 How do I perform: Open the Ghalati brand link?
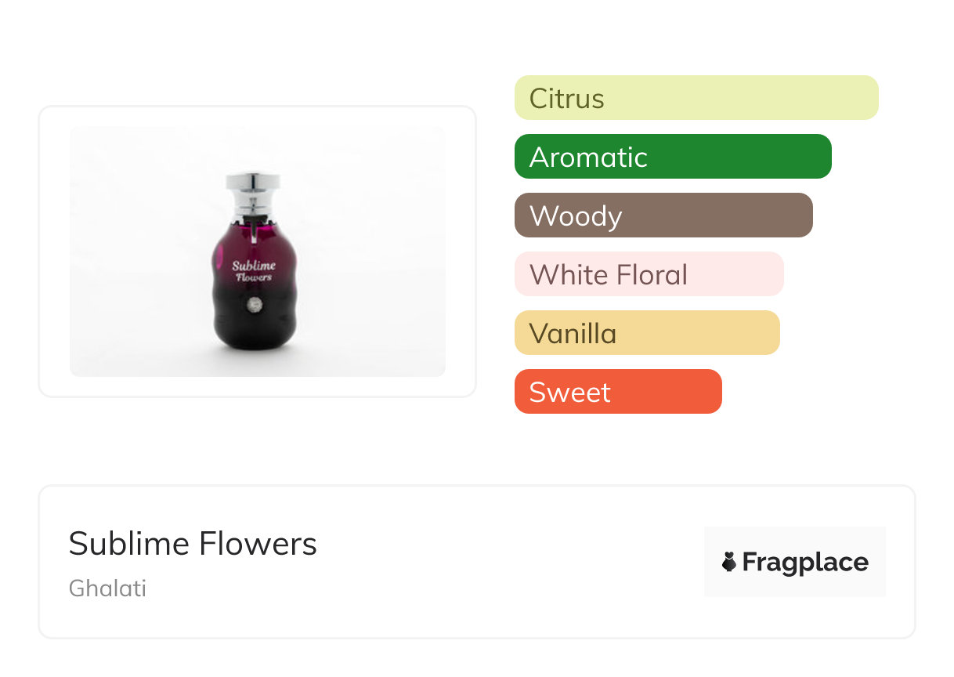(x=107, y=588)
